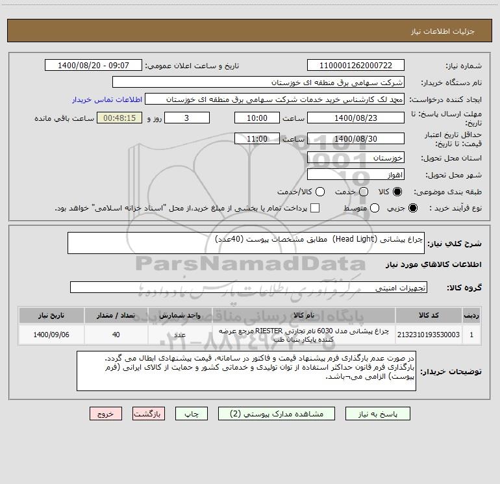
Task: Toggle the اسناد خزانه اسلامی payment checkbox
Action: coord(315,208)
